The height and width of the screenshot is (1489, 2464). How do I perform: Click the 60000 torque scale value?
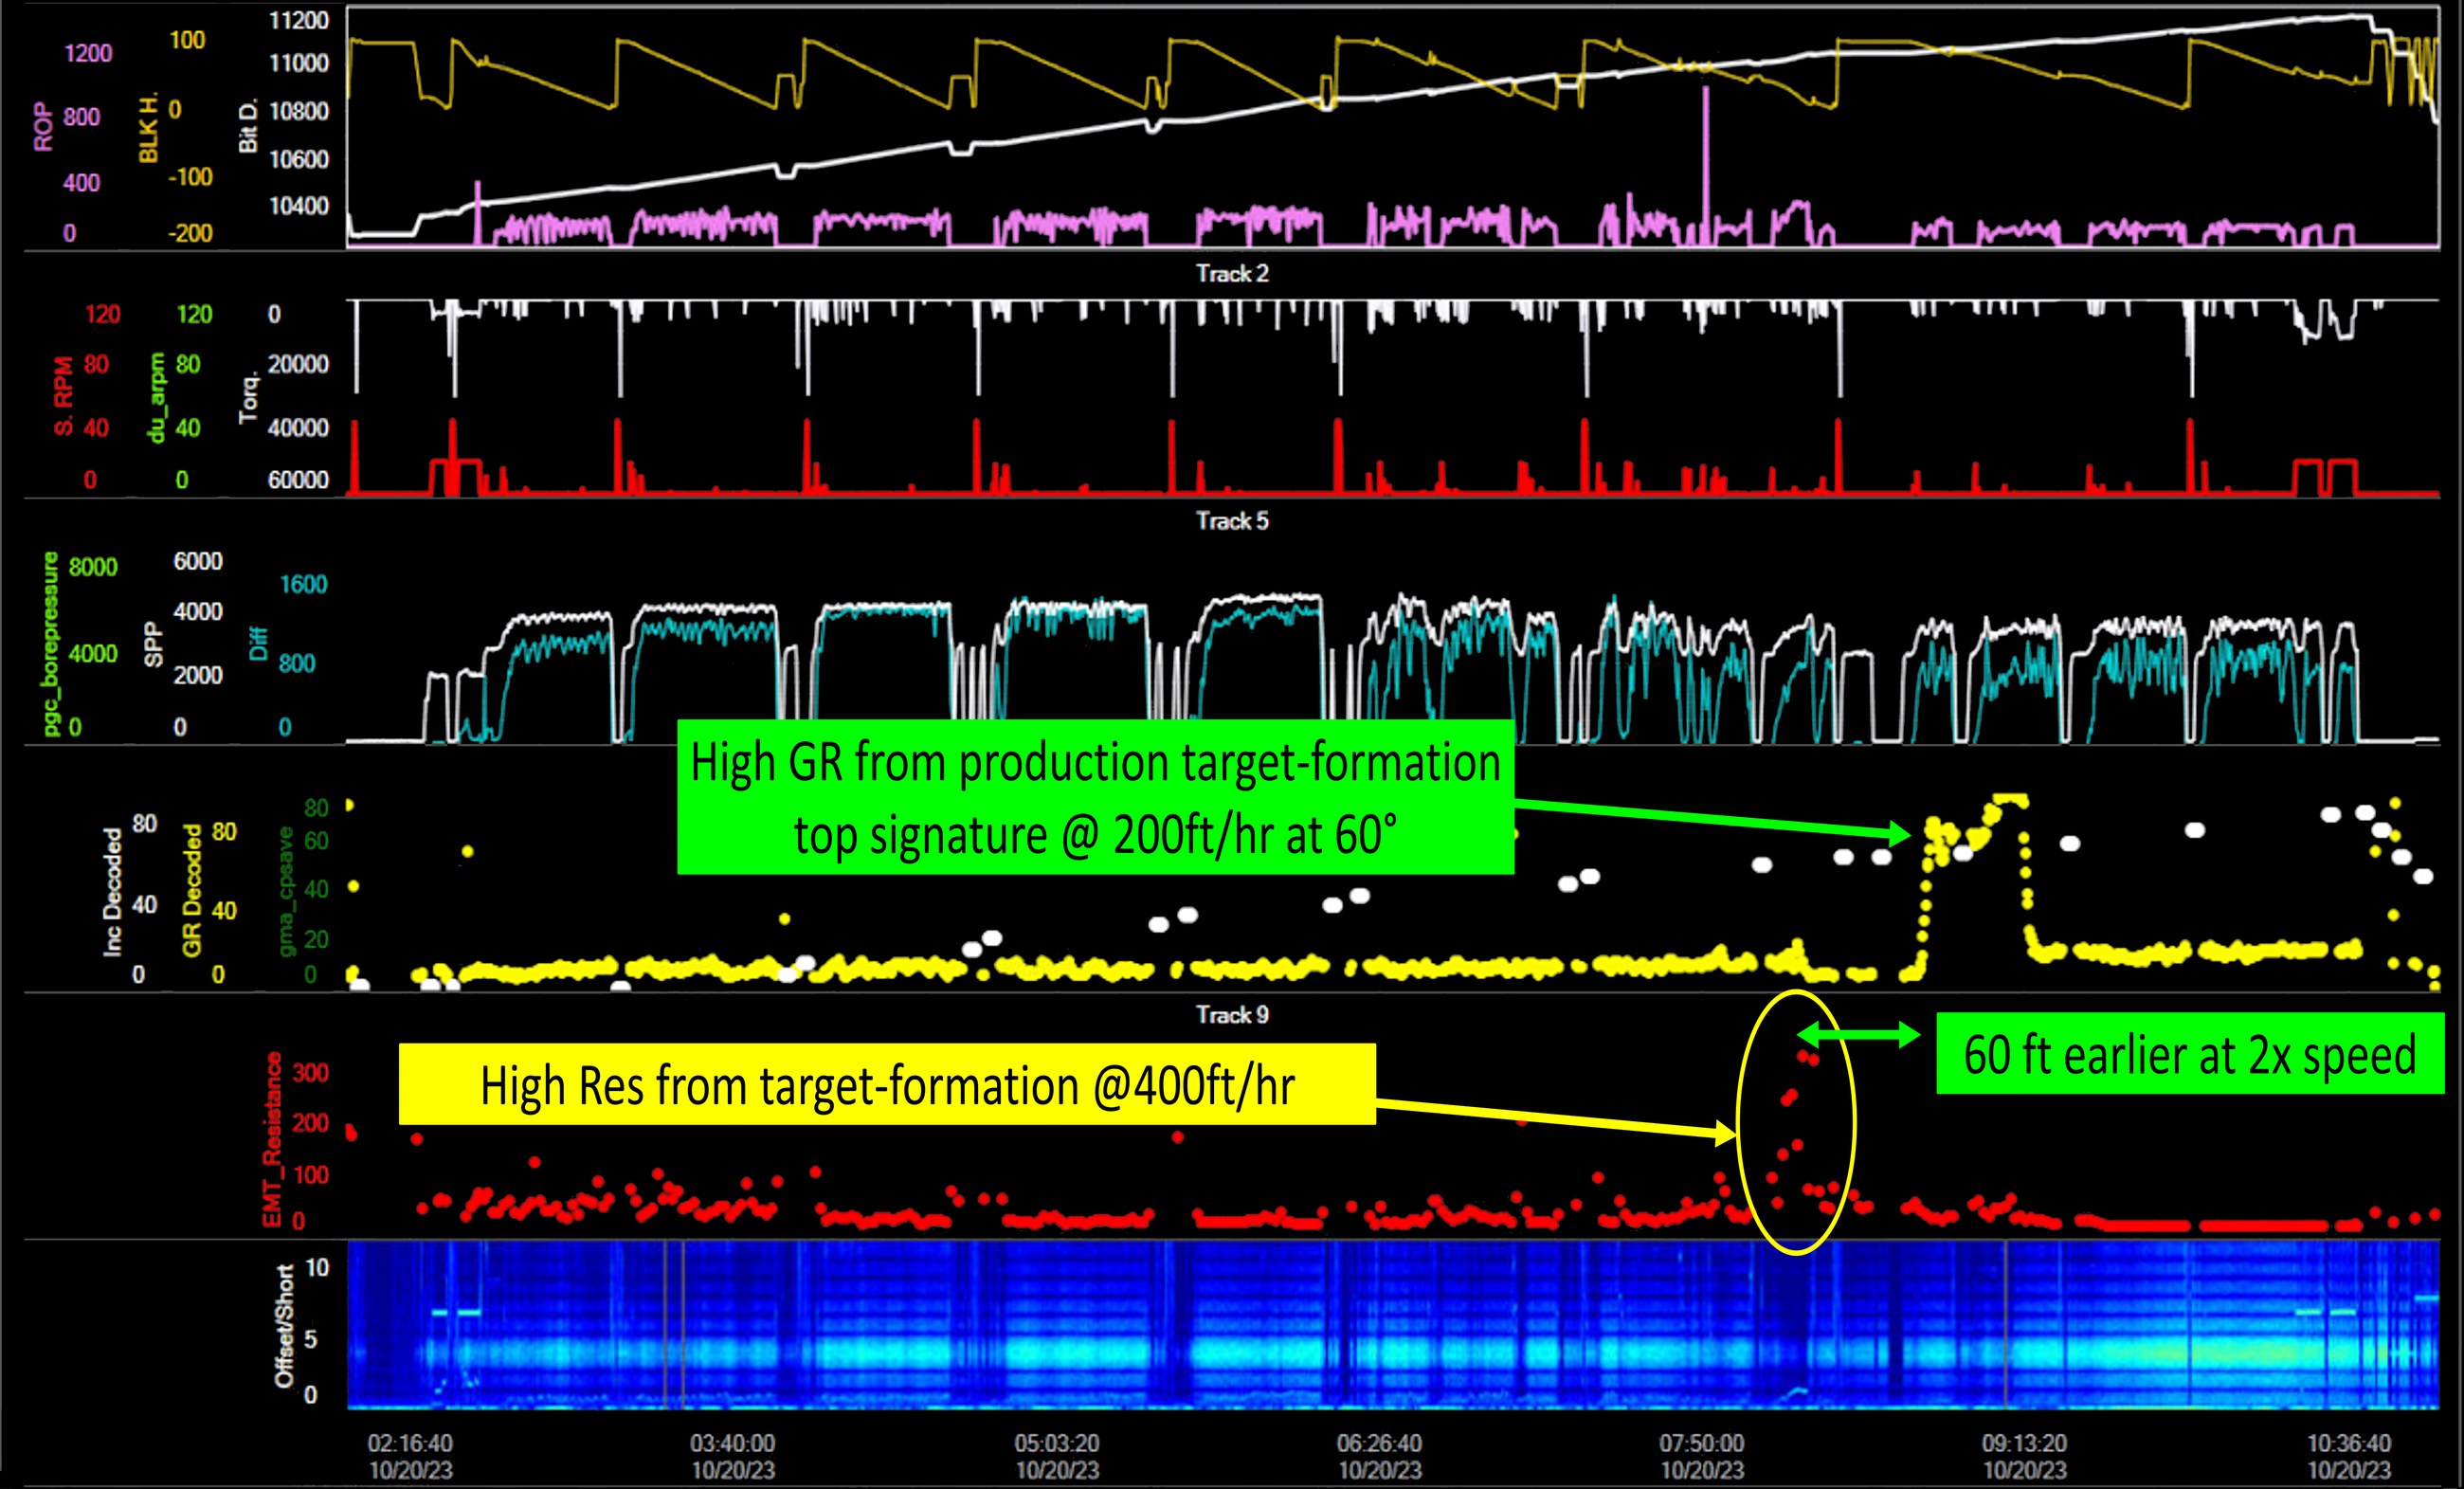(298, 480)
